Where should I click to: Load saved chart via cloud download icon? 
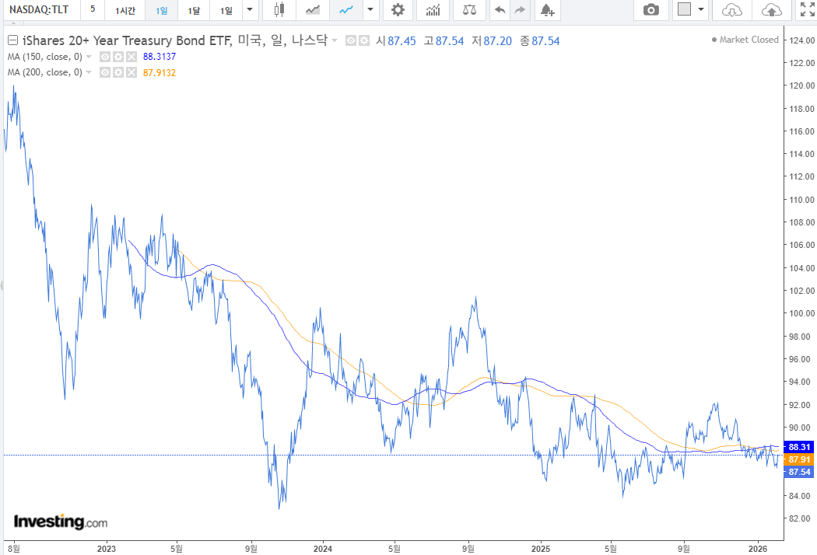pos(731,10)
